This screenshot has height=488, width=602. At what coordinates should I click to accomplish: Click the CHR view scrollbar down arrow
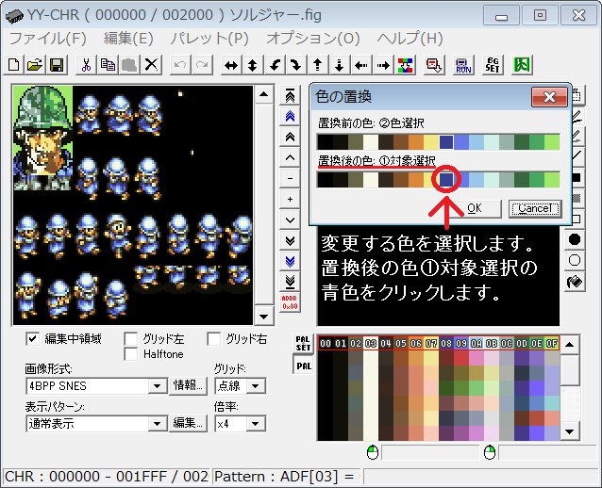pyautogui.click(x=264, y=317)
